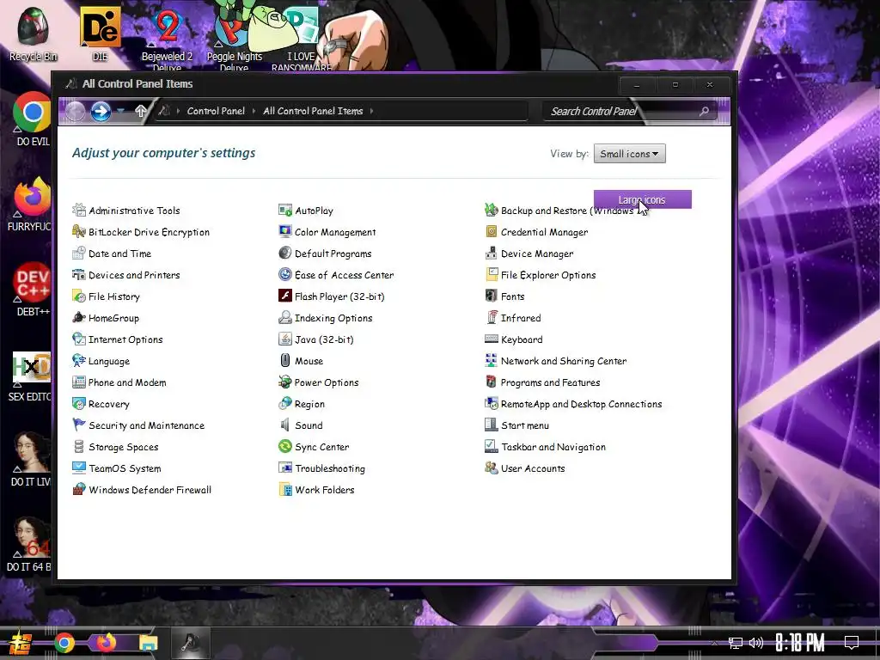The height and width of the screenshot is (660, 880).
Task: Click the Flash Player (32-bit) icon
Action: (x=285, y=296)
